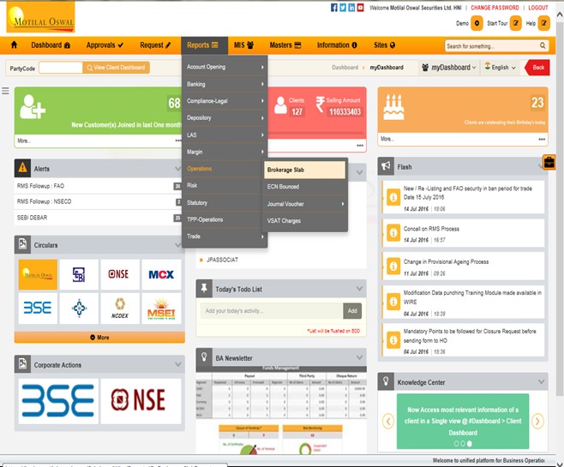Show previous Knowledge Center slide
The height and width of the screenshot is (467, 564).
(388, 421)
